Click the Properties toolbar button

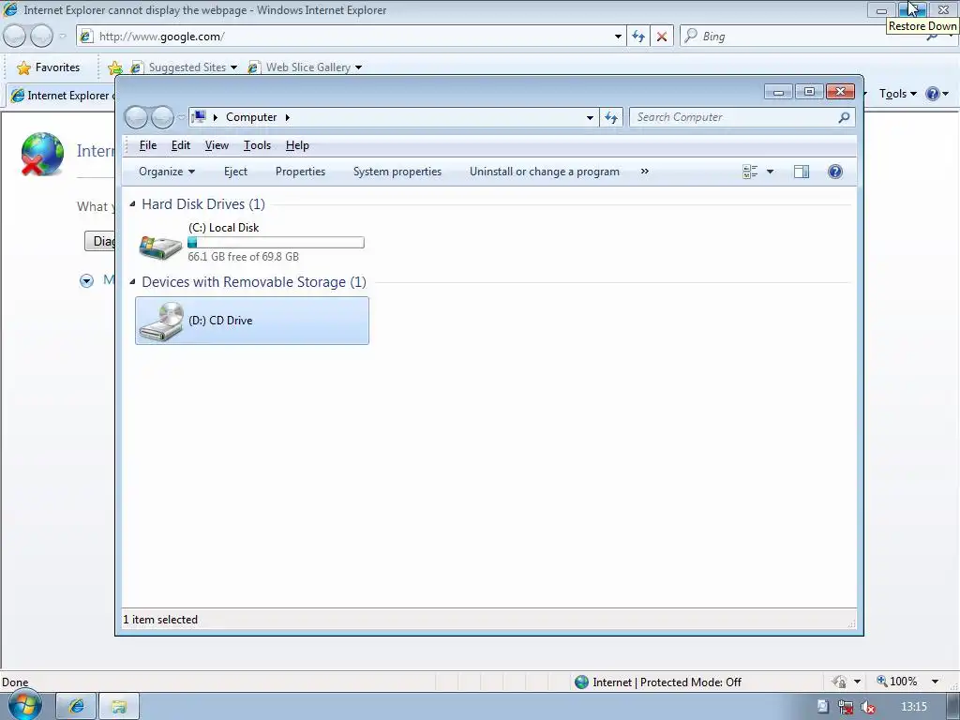pos(300,172)
